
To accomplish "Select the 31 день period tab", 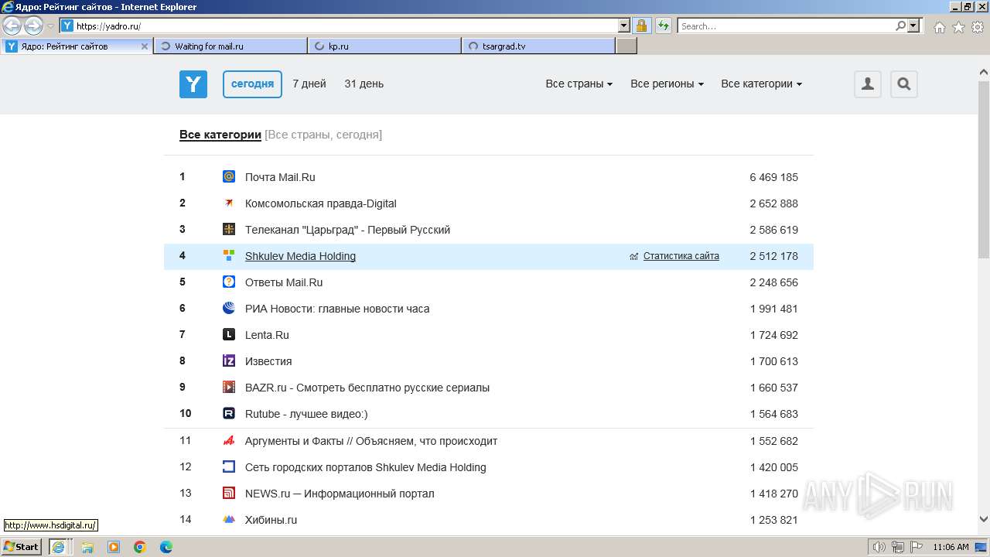I will (364, 84).
